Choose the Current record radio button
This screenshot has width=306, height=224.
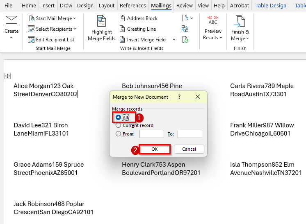[x=119, y=125]
